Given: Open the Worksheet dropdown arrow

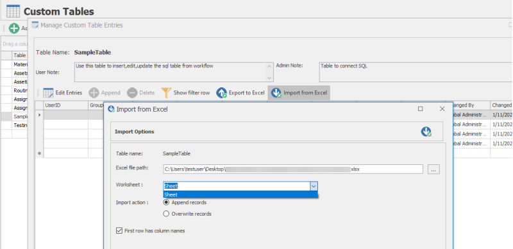Looking at the screenshot, I should [x=314, y=186].
